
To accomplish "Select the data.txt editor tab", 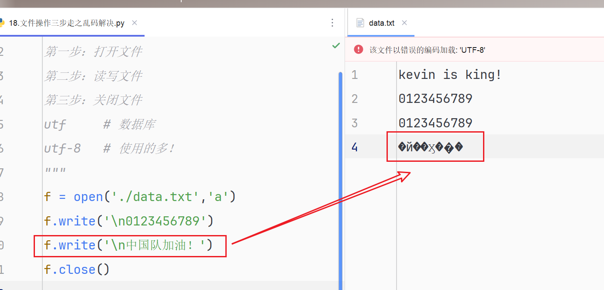I will (x=381, y=23).
